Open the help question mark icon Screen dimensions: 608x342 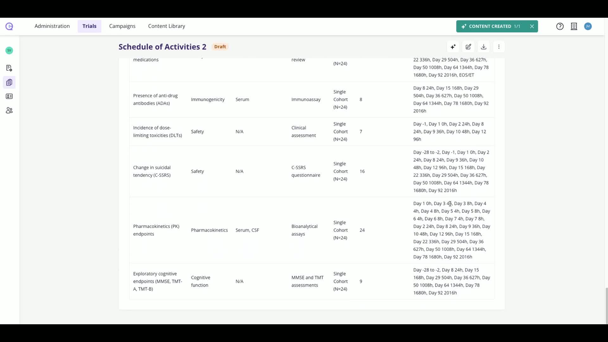point(560,26)
